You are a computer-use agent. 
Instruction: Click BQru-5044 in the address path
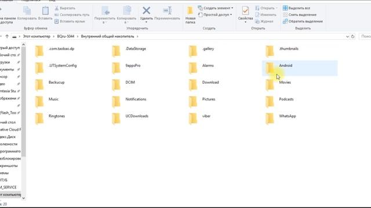[66, 36]
